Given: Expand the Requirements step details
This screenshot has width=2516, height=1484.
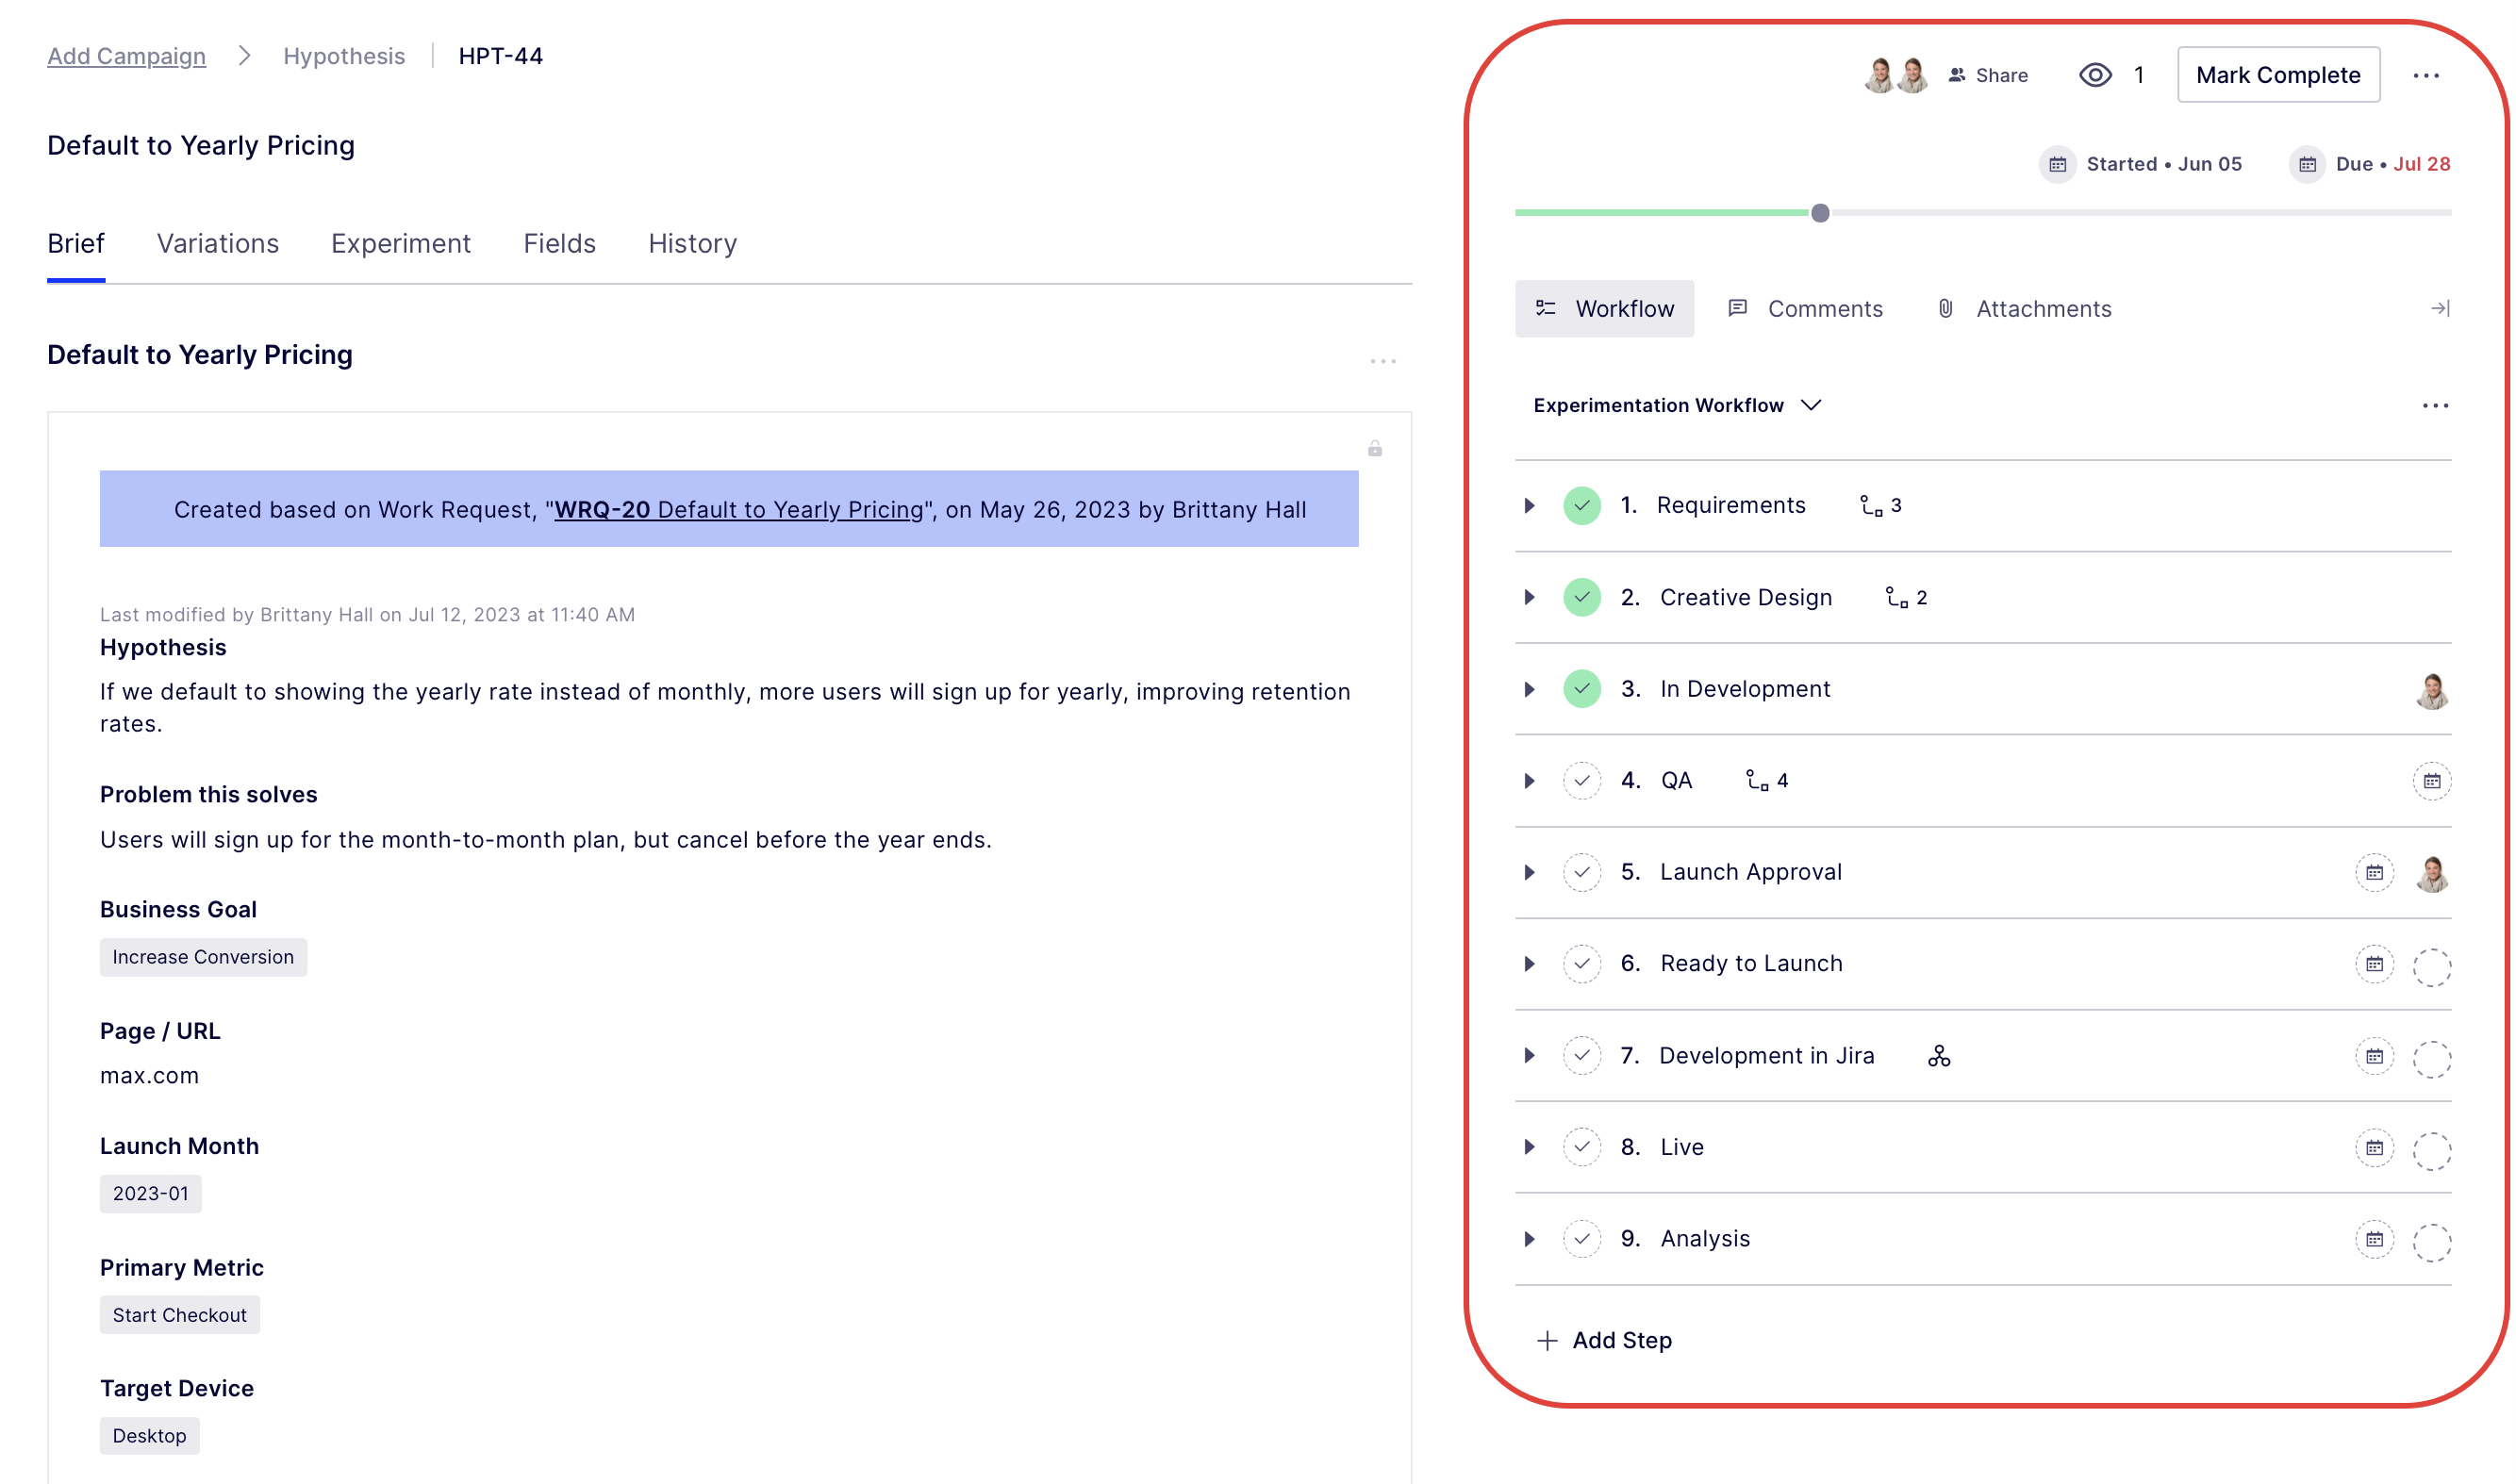Looking at the screenshot, I should [x=1529, y=505].
